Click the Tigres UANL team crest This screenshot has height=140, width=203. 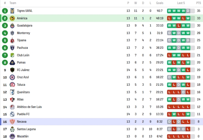(12, 11)
